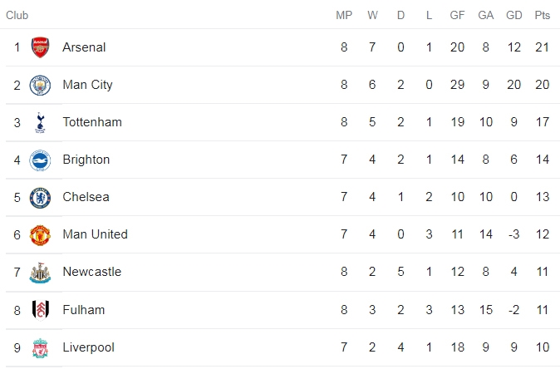Open the Man City team name link
This screenshot has width=560, height=369.
point(87,85)
